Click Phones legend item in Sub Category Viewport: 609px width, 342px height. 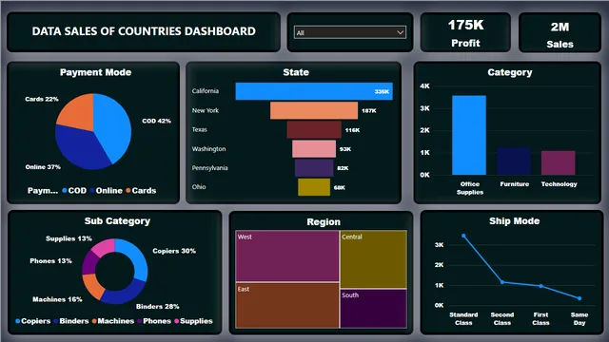(154, 321)
